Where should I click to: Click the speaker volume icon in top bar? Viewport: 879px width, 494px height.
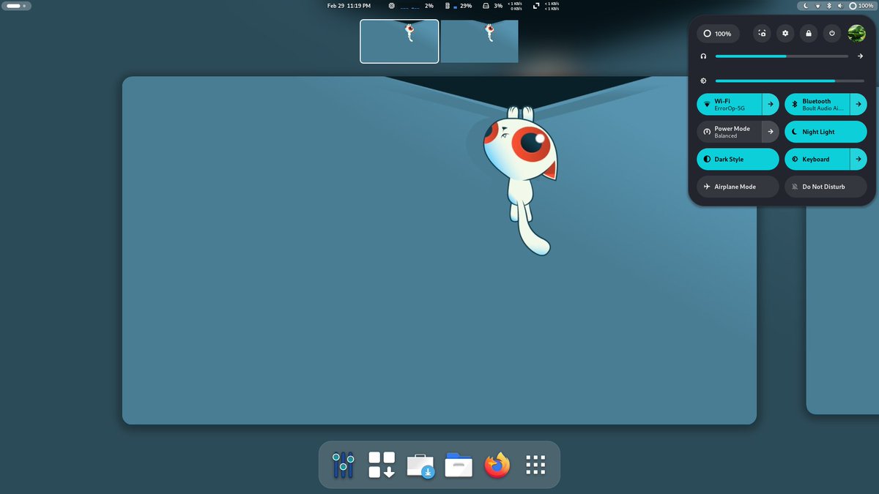point(840,5)
